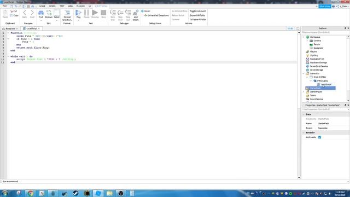Click the Windows Start orb
350x197 pixels.
pyautogui.click(x=5, y=193)
